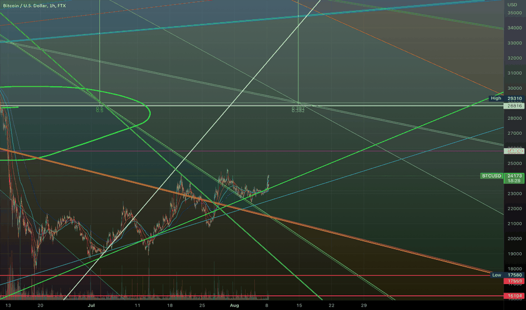Select the 19000 price axis label
The width and height of the screenshot is (526, 310).
514,254
